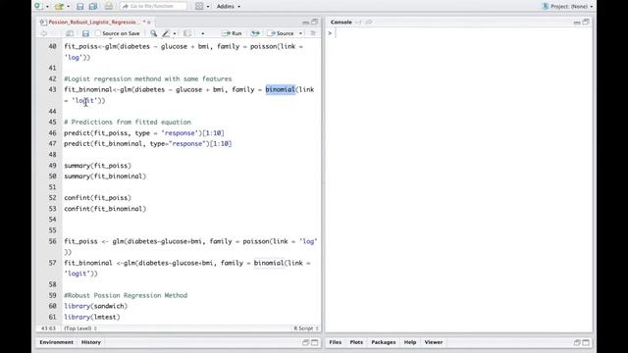This screenshot has width=628, height=353.
Task: Open the Plots tab
Action: pyautogui.click(x=356, y=342)
